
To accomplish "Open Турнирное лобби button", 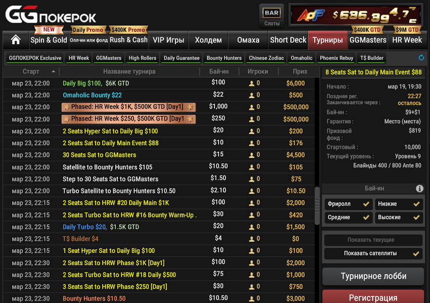I will [x=373, y=276].
